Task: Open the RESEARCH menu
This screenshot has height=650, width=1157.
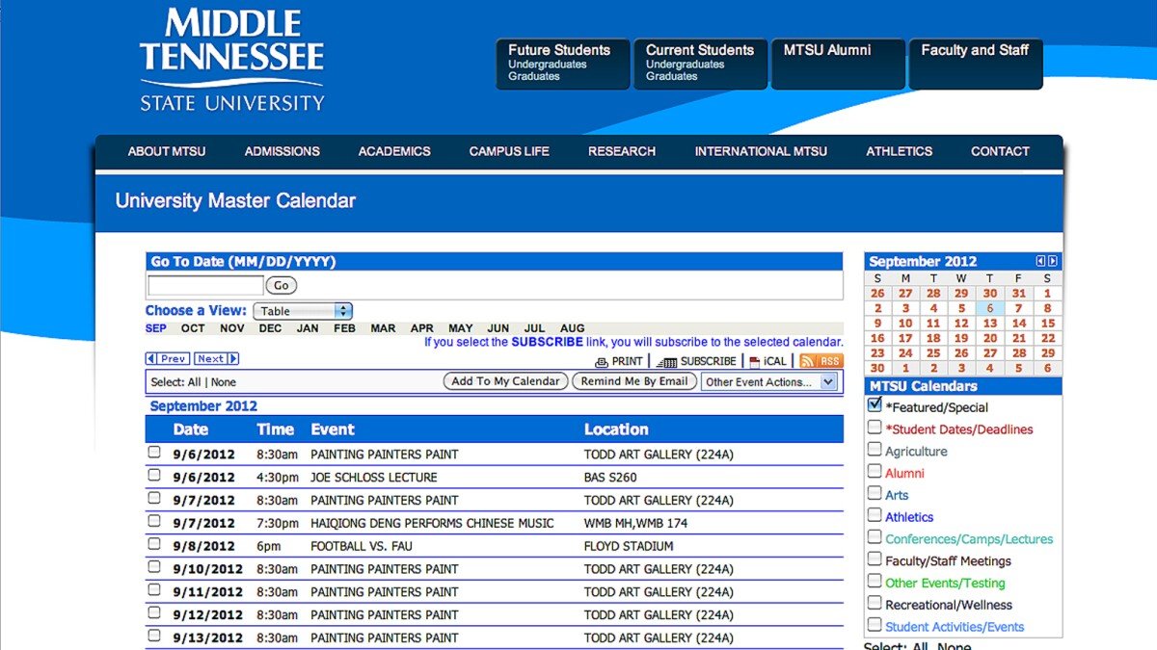Action: pos(622,151)
